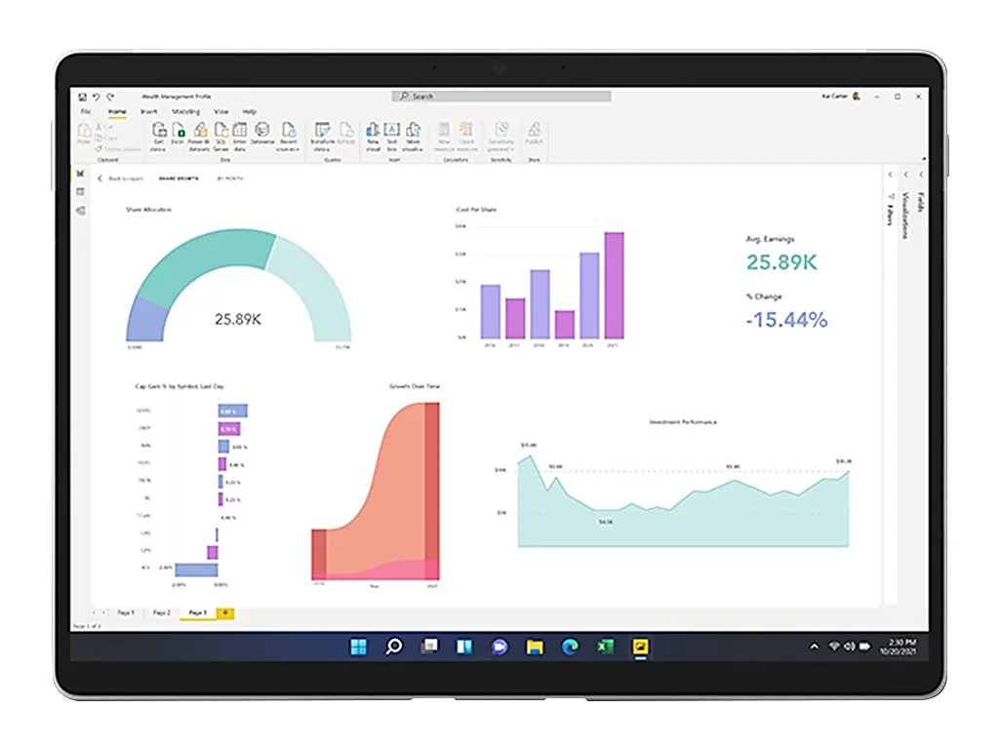Screen dimensions: 999x749
Task: Open Data view in left sidebar
Action: pos(80,192)
